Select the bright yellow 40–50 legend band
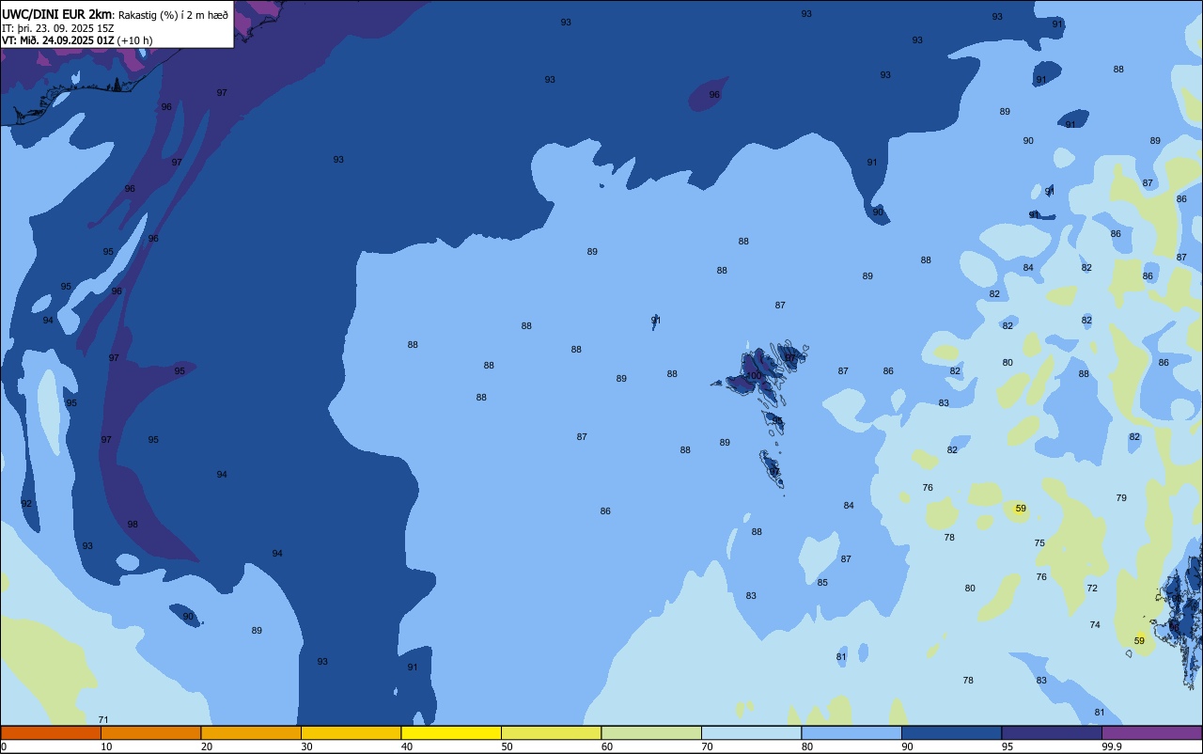Viewport: 1203px width, 754px height. 451,732
